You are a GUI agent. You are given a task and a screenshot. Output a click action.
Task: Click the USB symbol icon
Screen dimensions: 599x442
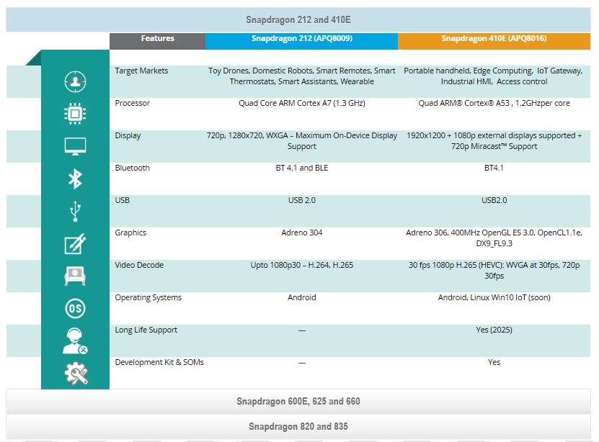[75, 212]
